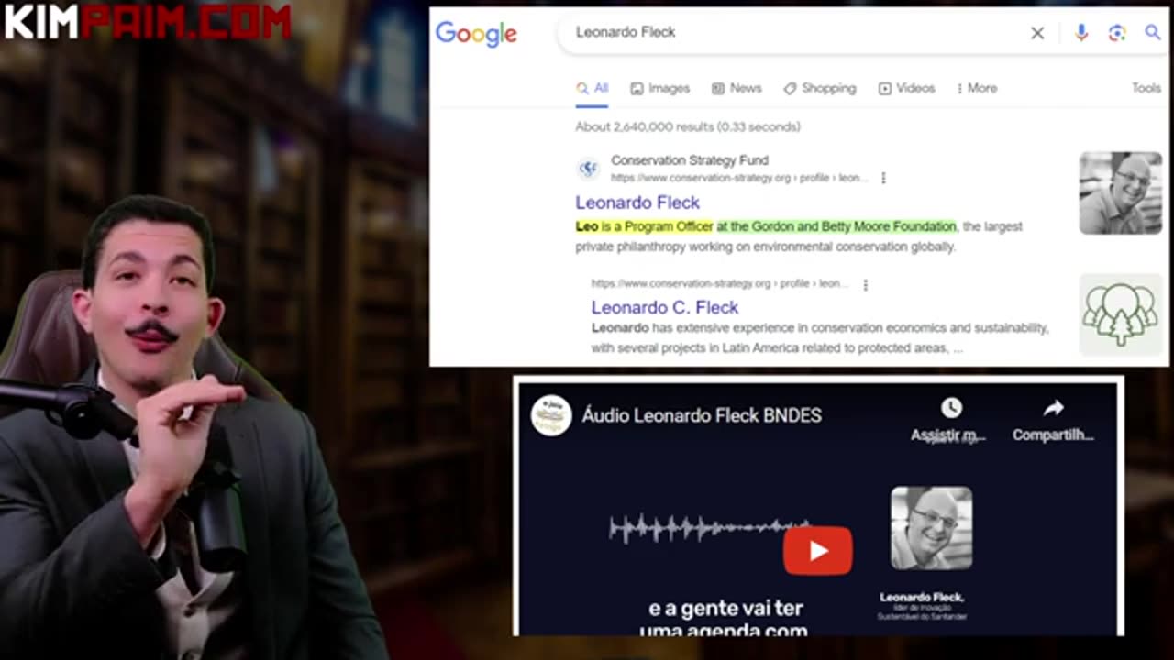1174x660 pixels.
Task: Start voice search with microphone icon
Action: pos(1081,33)
